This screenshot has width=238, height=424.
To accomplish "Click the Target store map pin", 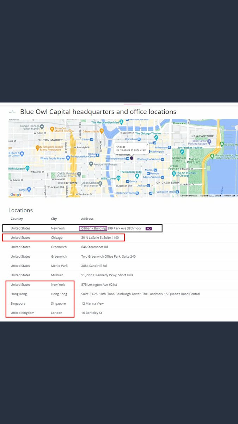I will (29, 190).
